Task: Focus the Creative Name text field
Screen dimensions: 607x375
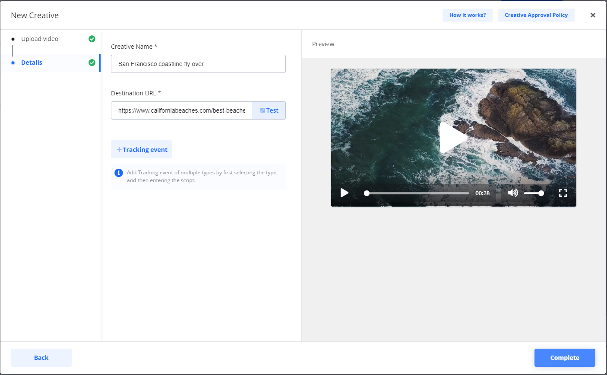Action: [x=198, y=64]
